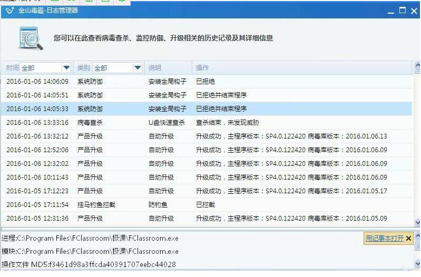421x277 pixels.
Task: Select log row 2016-01-06 13:32:12
Action: click(x=207, y=136)
